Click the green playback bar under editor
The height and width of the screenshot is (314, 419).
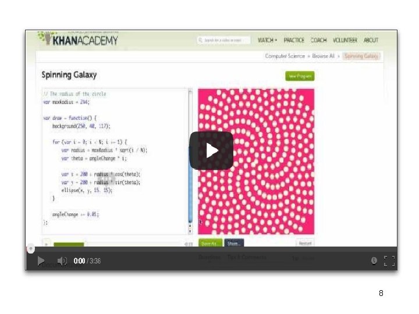click(x=69, y=244)
